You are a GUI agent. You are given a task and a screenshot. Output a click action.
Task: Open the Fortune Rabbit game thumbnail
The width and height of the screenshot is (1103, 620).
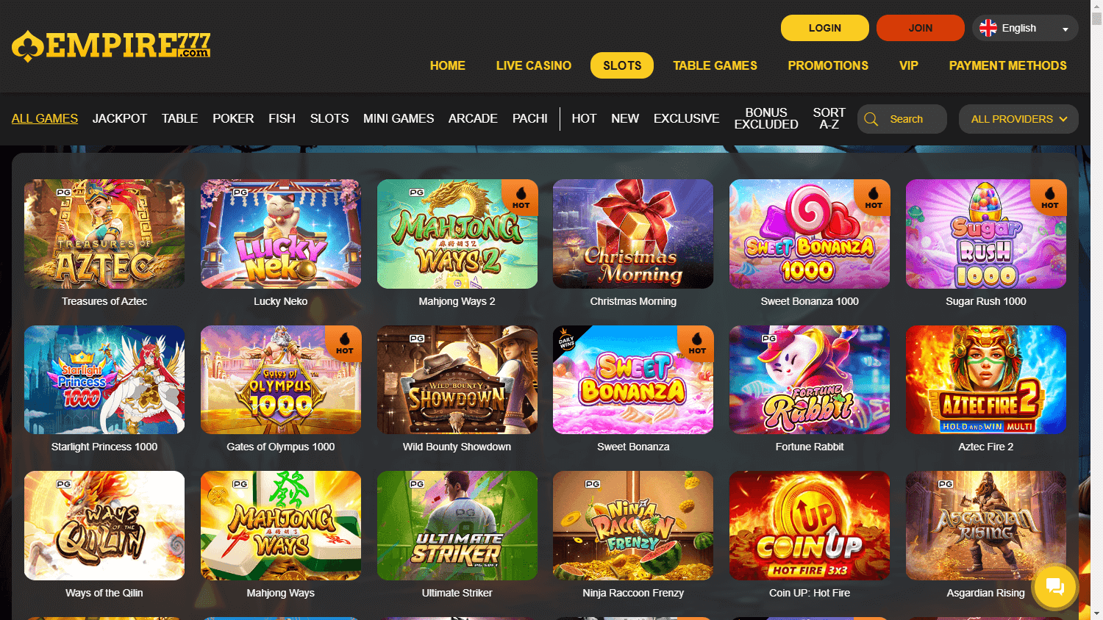click(x=810, y=380)
